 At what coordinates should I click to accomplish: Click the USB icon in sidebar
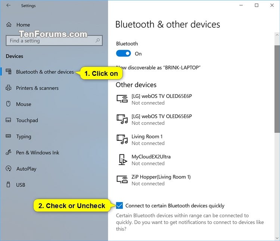(x=8, y=185)
